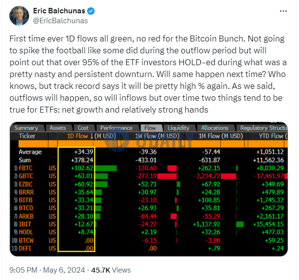The image size is (299, 280).
Task: Sort by the 1M Flow column header
Action: (221, 136)
